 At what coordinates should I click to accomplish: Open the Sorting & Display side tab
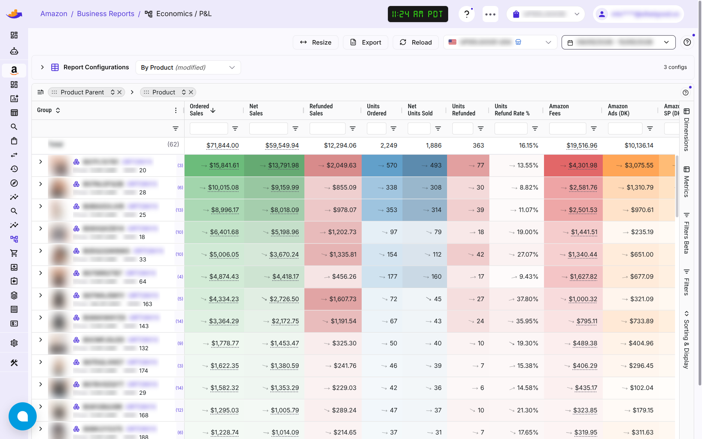click(686, 339)
